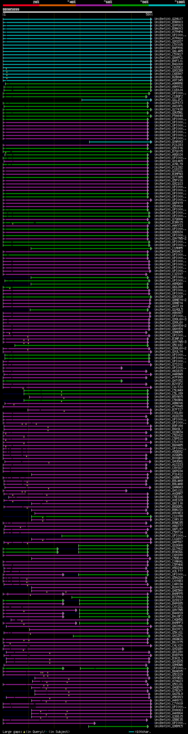188x734 pixels.
Task: Open hit UniRef100_P21282
Action: tap(169, 168)
